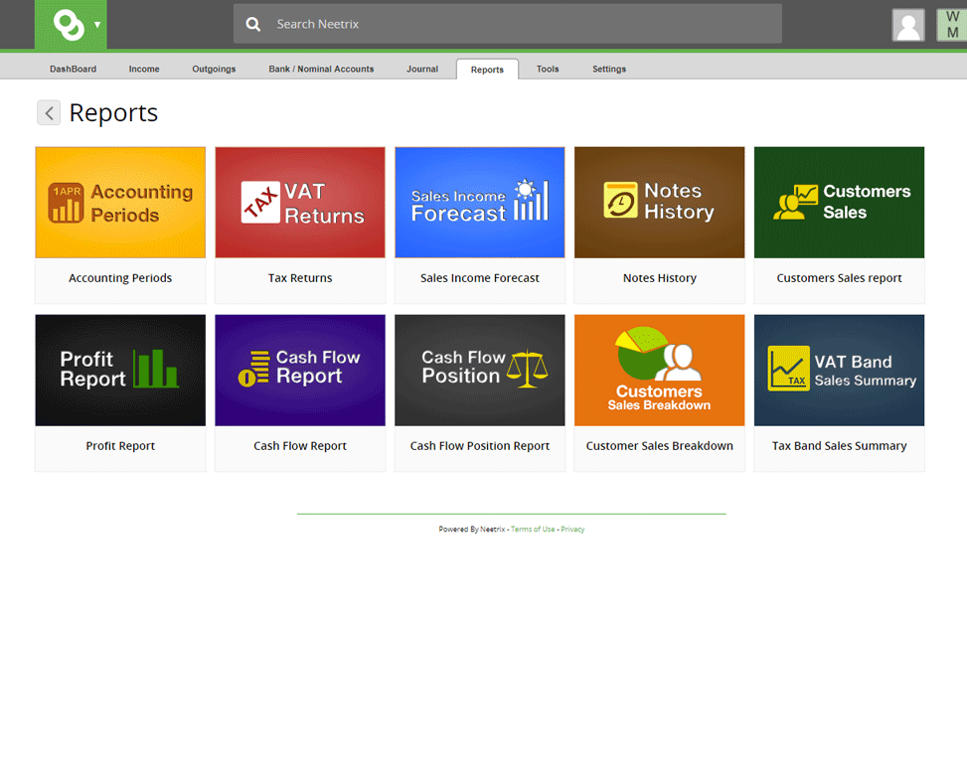Click the search magnifier icon
967x778 pixels.
click(252, 24)
